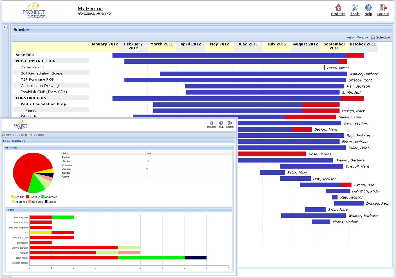Select the Projects home icon

[338, 8]
